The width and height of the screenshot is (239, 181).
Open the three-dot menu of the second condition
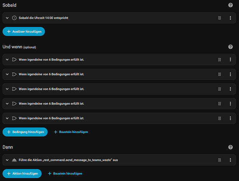click(230, 74)
